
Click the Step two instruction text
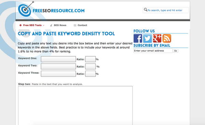coord(50,84)
